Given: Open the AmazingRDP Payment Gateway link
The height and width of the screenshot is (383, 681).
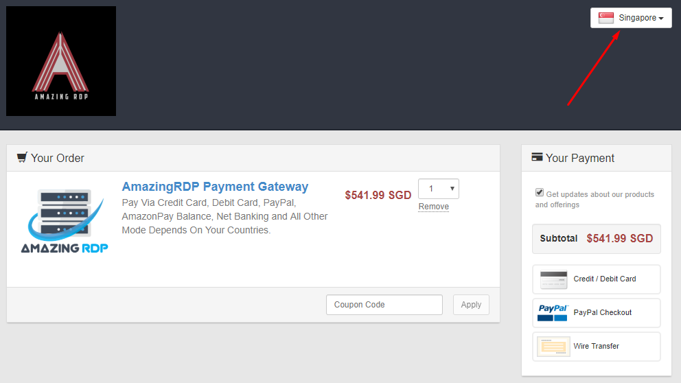Looking at the screenshot, I should 215,187.
